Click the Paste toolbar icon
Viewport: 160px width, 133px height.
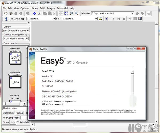pyautogui.click(x=50, y=13)
